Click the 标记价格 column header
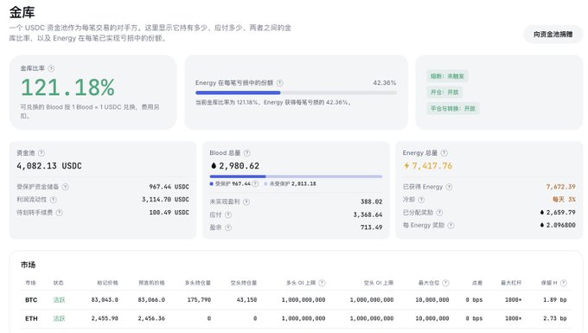 tap(107, 283)
